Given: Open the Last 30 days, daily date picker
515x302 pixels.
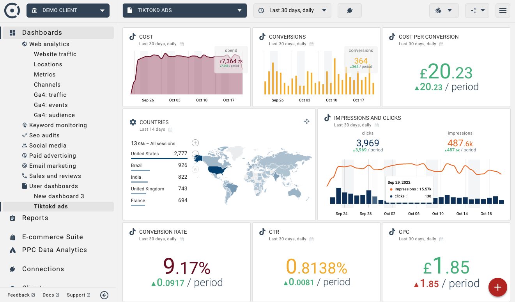Looking at the screenshot, I should coord(292,11).
